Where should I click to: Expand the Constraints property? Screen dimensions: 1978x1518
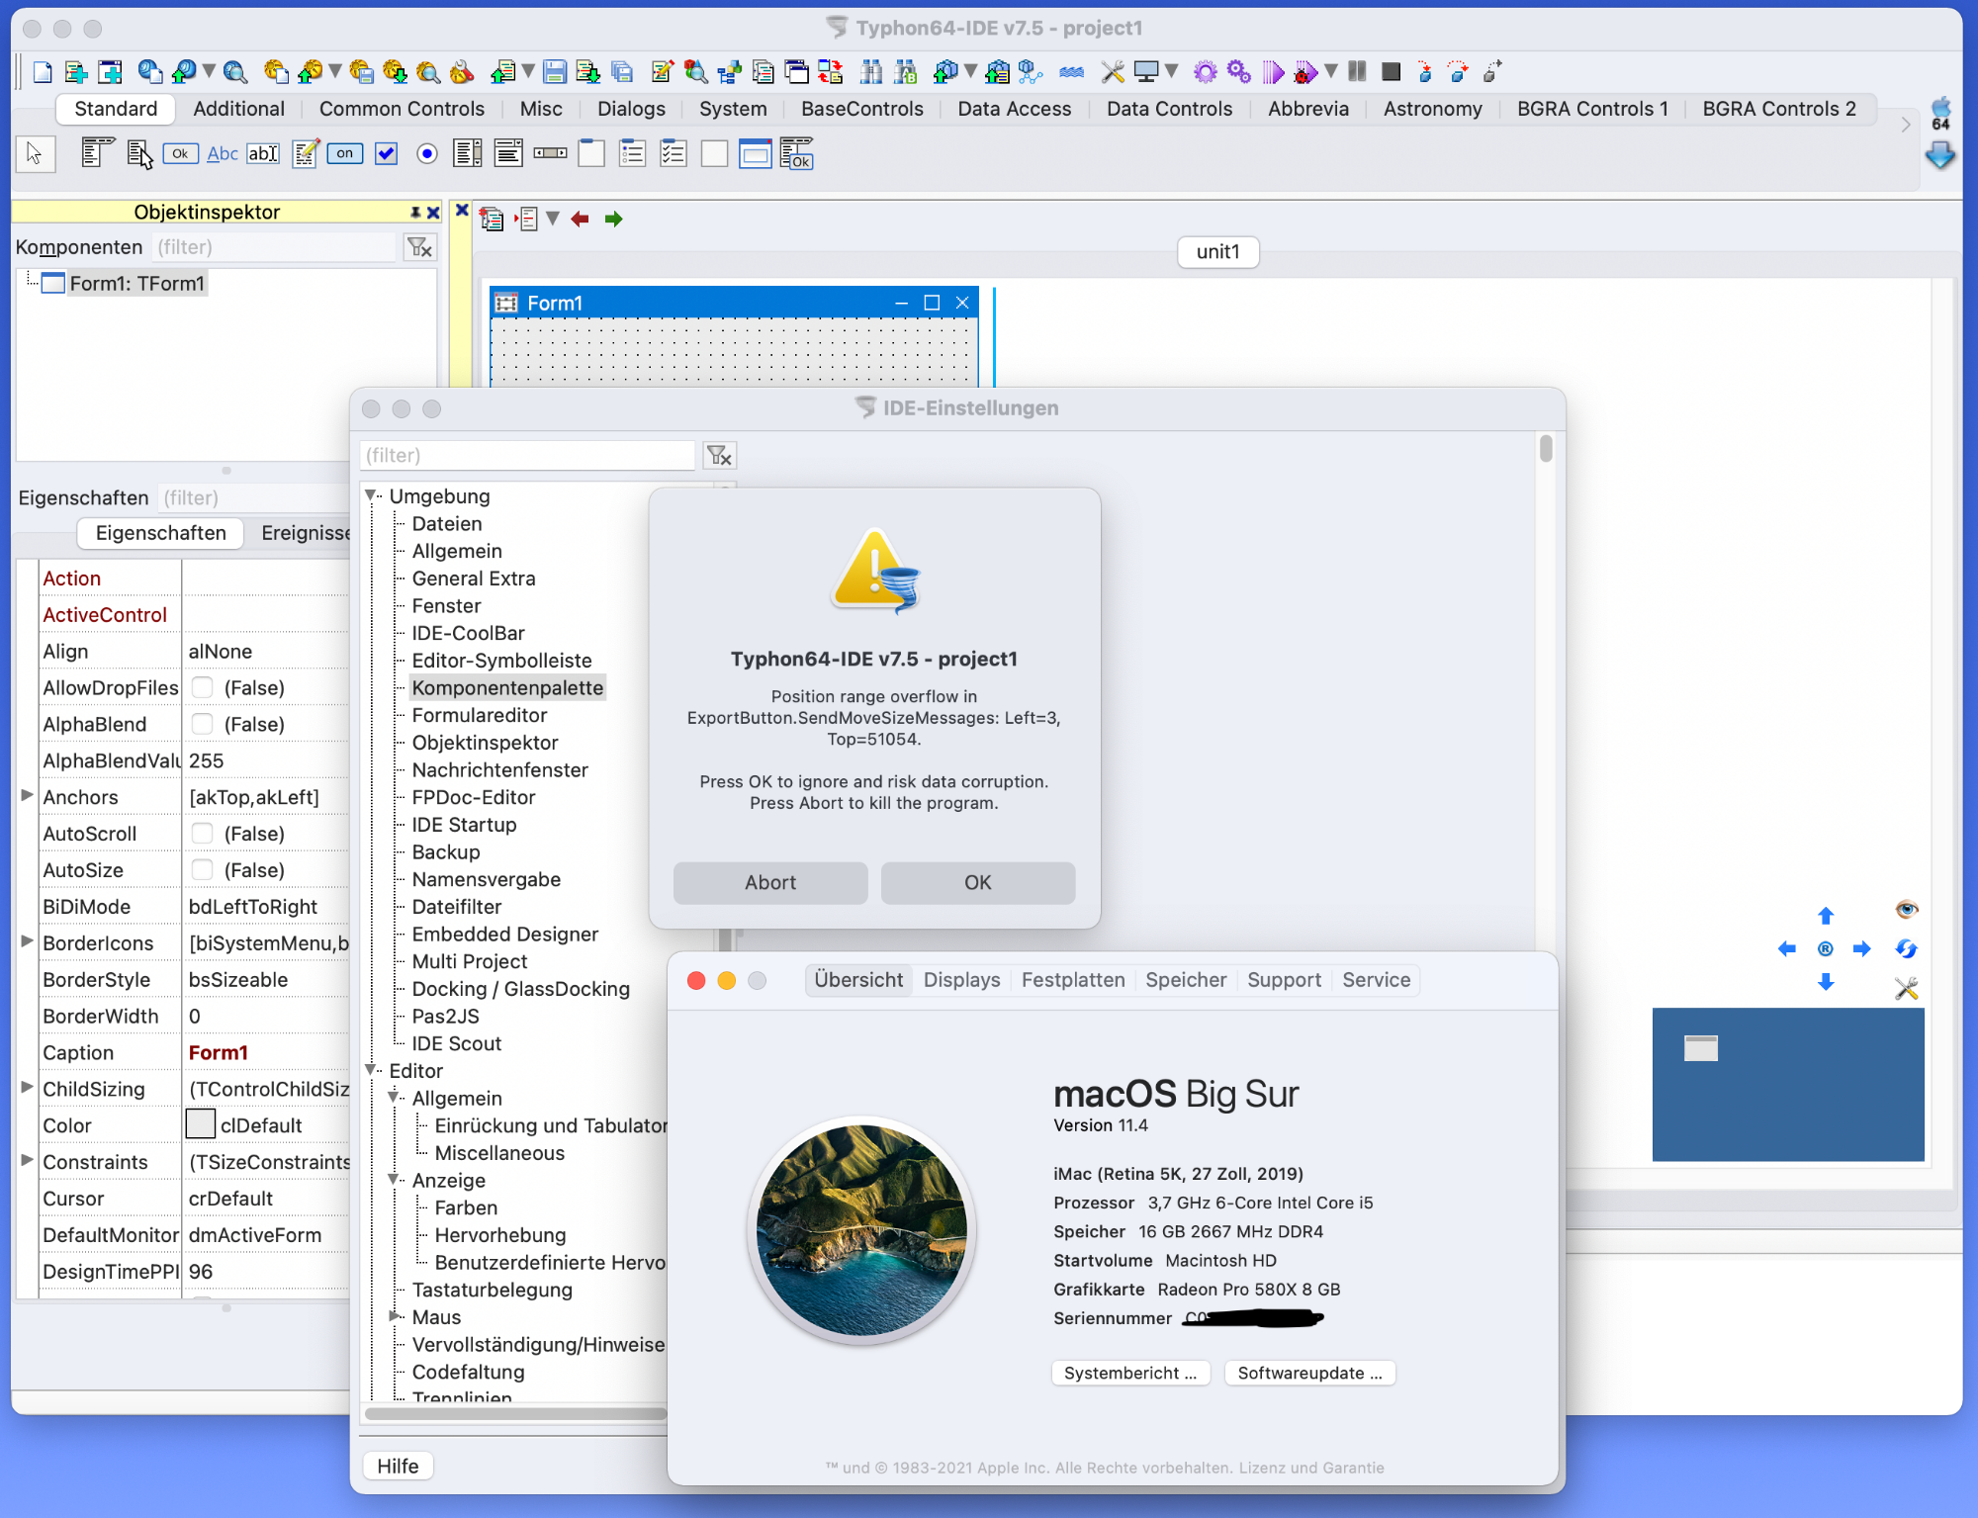point(27,1160)
